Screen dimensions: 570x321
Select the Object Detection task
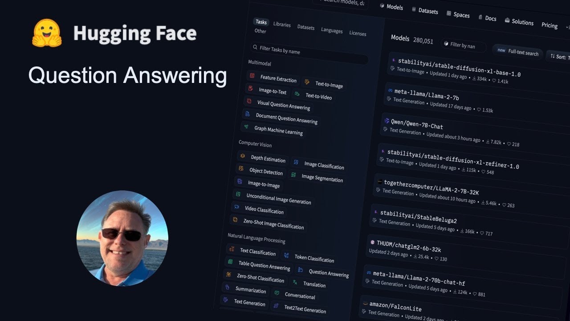[x=261, y=171]
